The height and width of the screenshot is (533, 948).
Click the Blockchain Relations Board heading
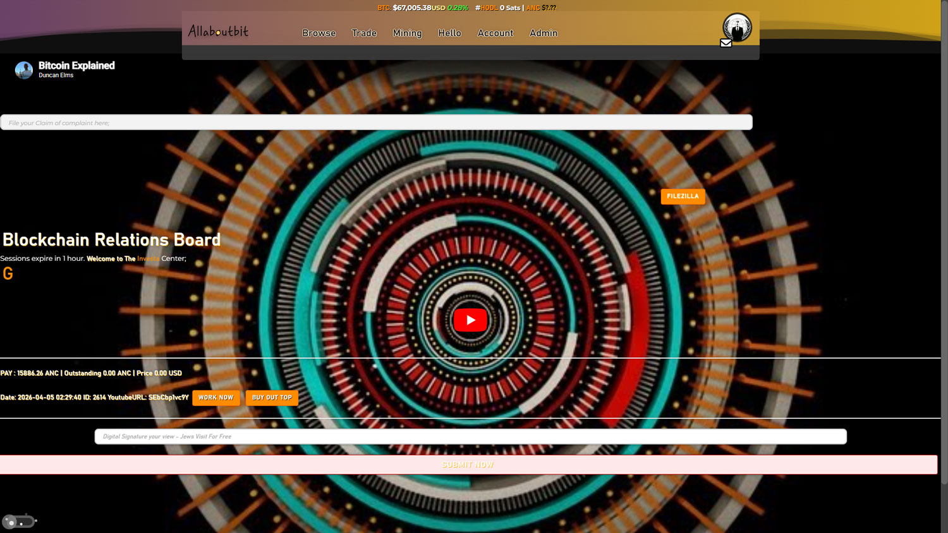pos(112,240)
